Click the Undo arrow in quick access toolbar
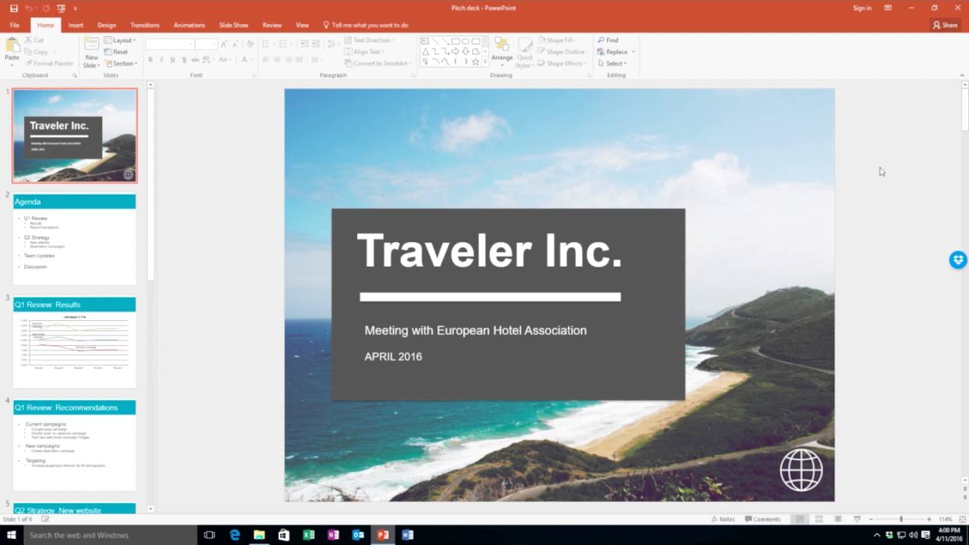969x545 pixels. pyautogui.click(x=29, y=8)
